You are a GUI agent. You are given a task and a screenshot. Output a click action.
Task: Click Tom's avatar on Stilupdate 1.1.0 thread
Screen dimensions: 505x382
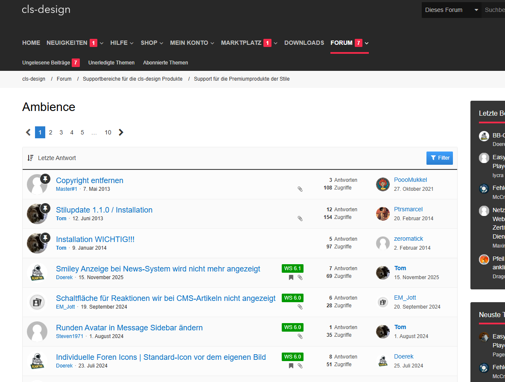[37, 214]
